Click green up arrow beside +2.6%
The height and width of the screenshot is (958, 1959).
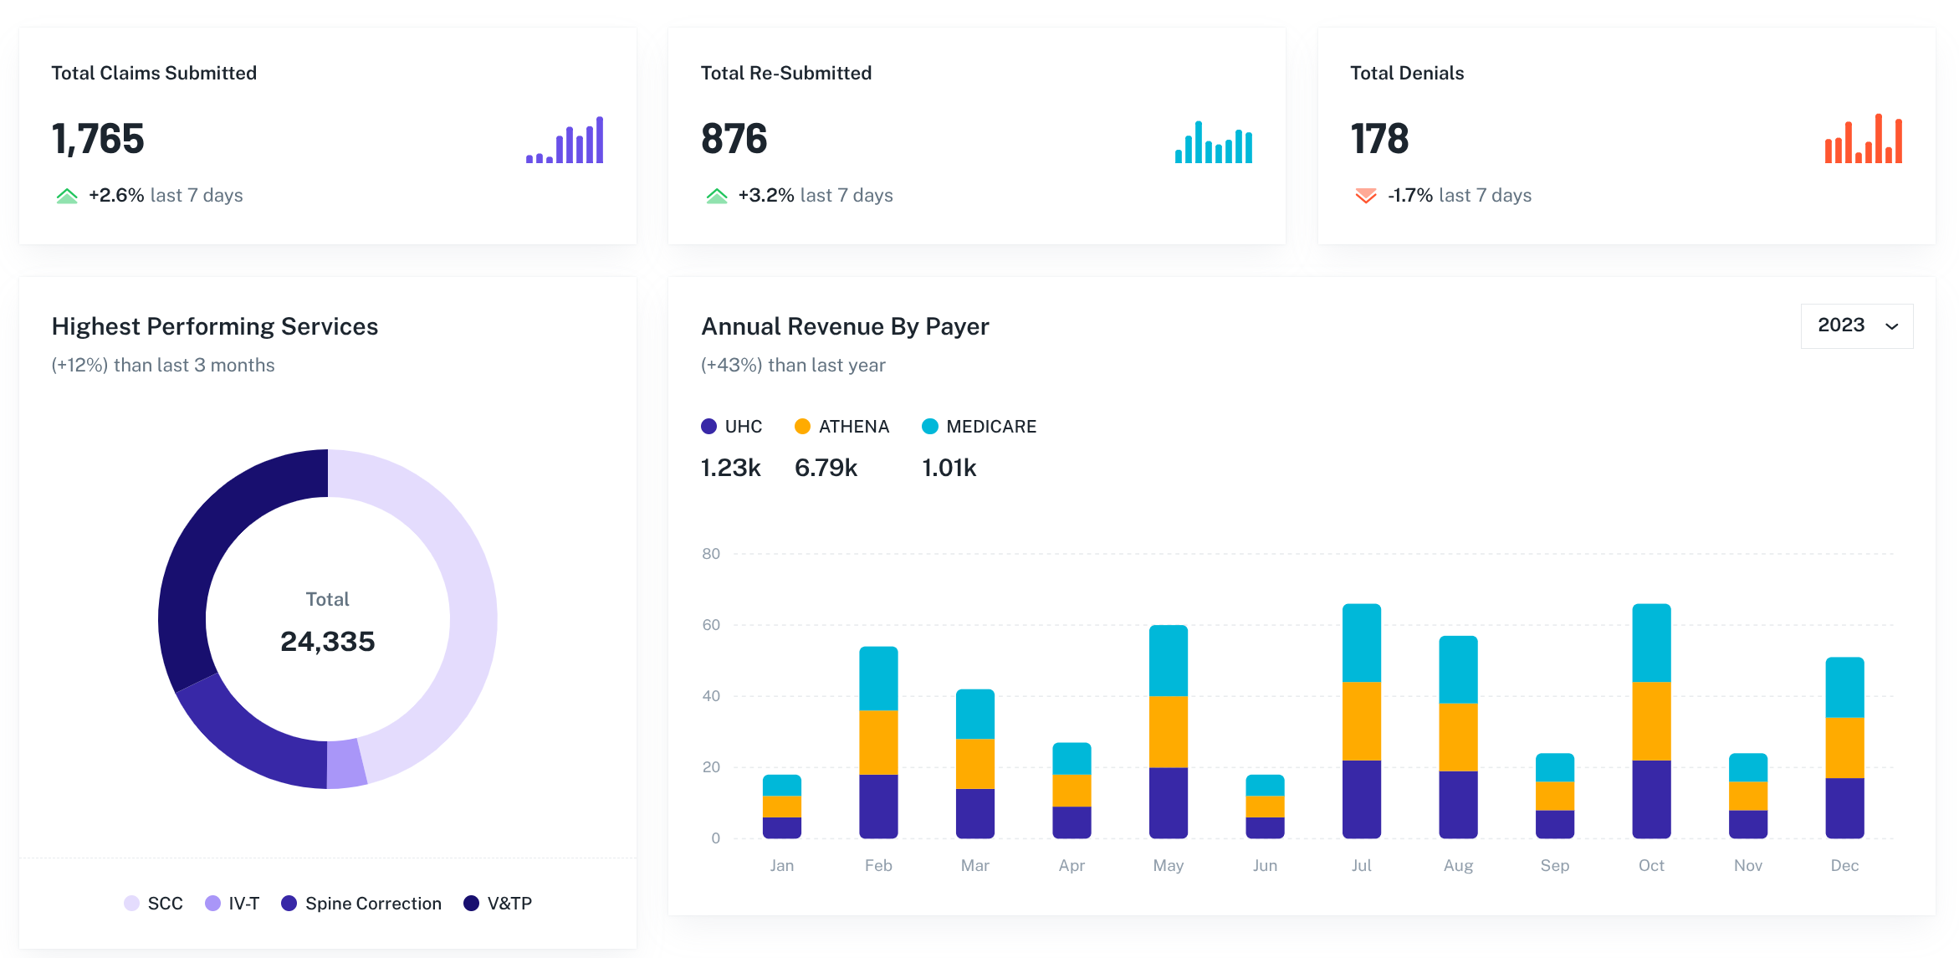tap(67, 196)
